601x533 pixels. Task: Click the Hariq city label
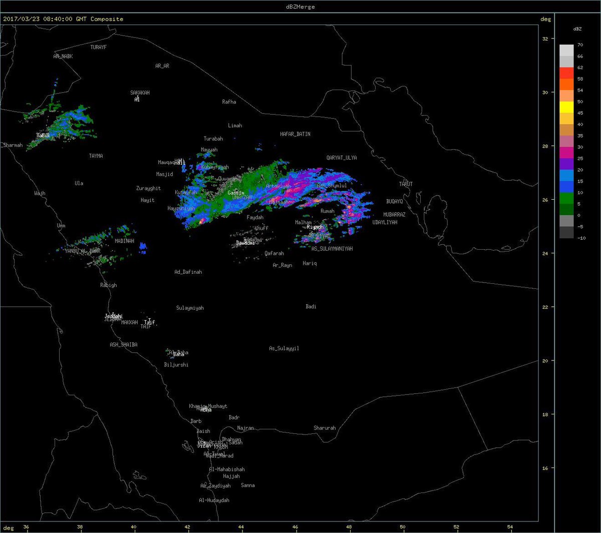coord(310,264)
